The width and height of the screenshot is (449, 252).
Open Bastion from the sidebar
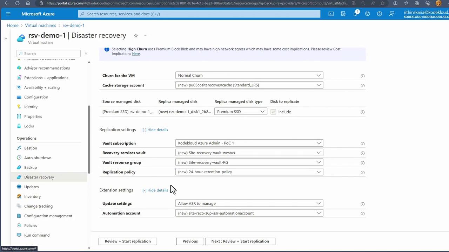pos(31,148)
